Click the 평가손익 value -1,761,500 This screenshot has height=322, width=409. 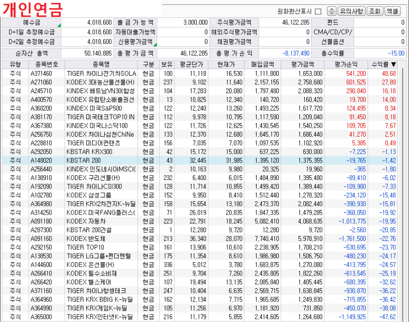click(352, 239)
